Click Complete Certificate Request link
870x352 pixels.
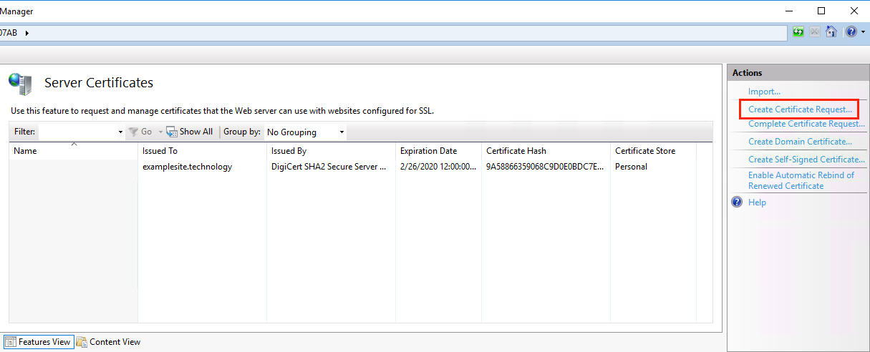pos(806,124)
